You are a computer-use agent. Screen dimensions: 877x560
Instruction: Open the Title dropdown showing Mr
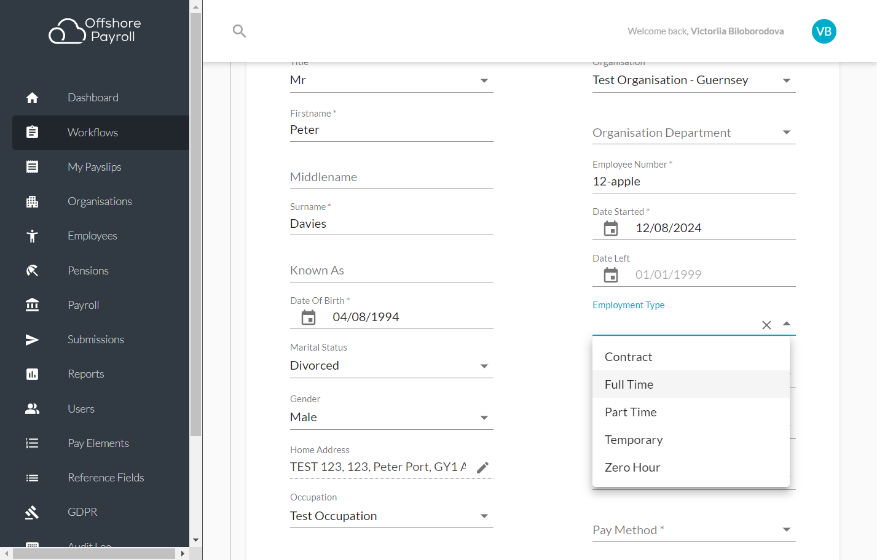[391, 80]
